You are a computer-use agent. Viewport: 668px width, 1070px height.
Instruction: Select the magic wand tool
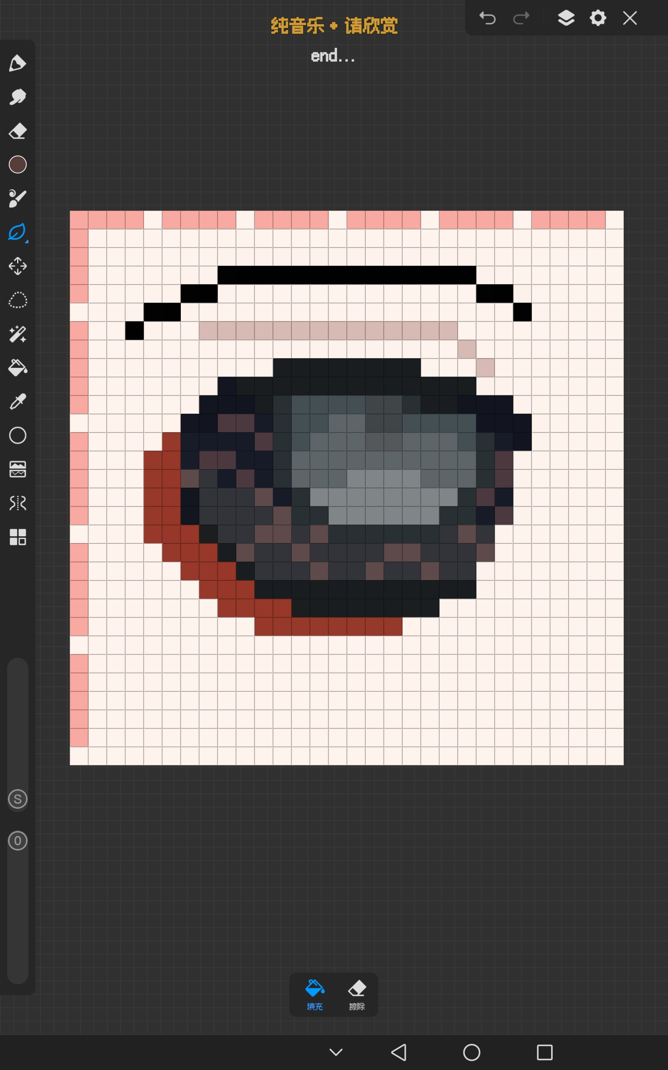click(x=18, y=334)
